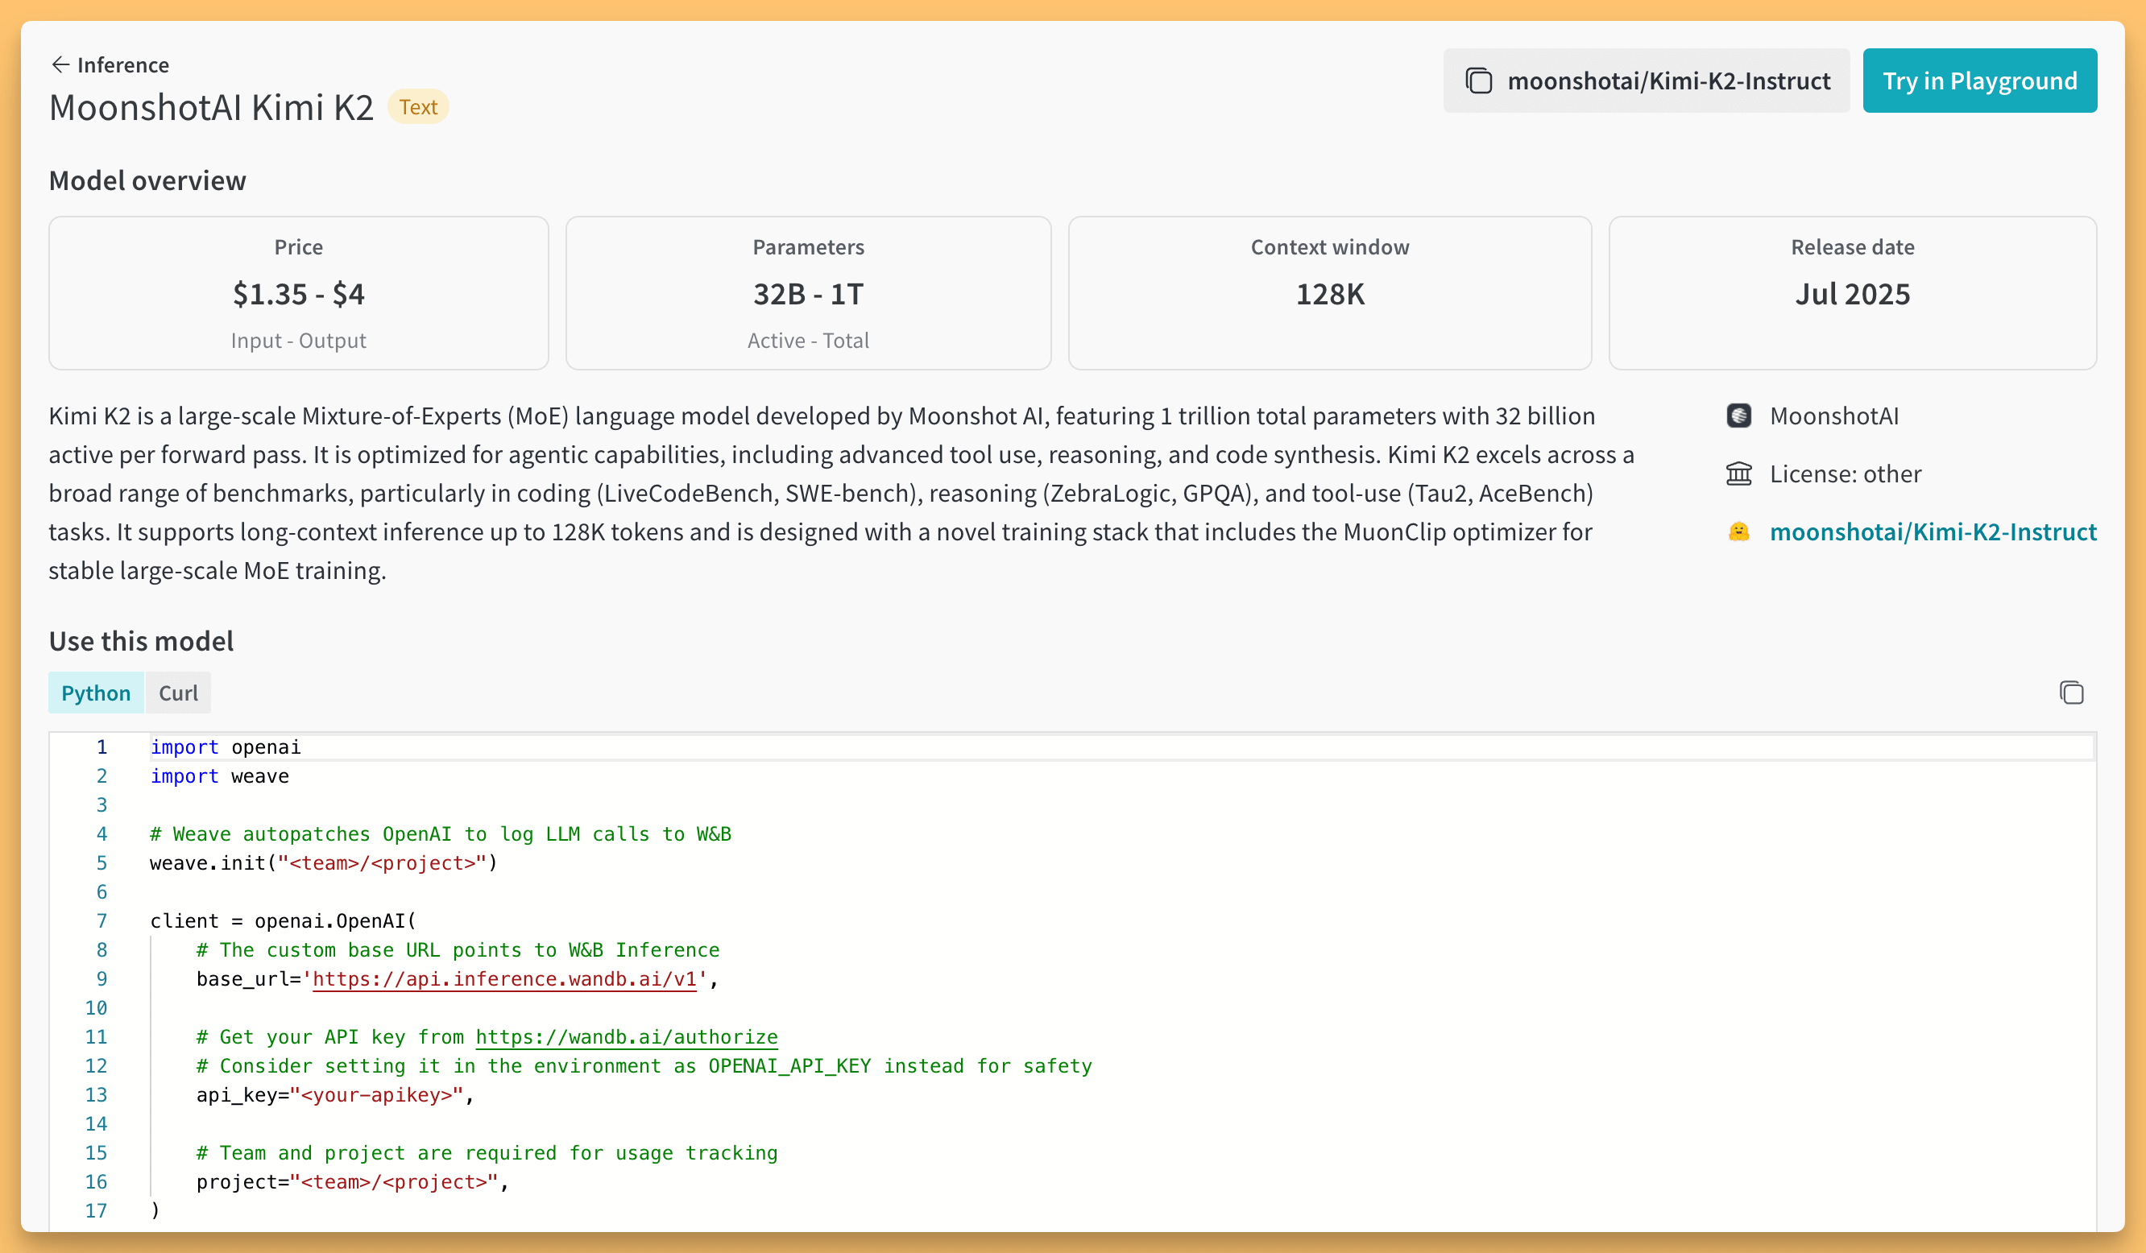This screenshot has height=1253, width=2146.
Task: Click the Text badge beside the model name
Action: tap(417, 107)
